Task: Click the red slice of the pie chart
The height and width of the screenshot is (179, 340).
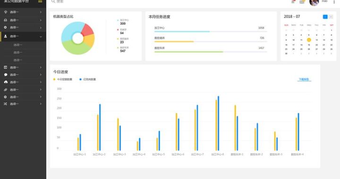Action: 88,30
